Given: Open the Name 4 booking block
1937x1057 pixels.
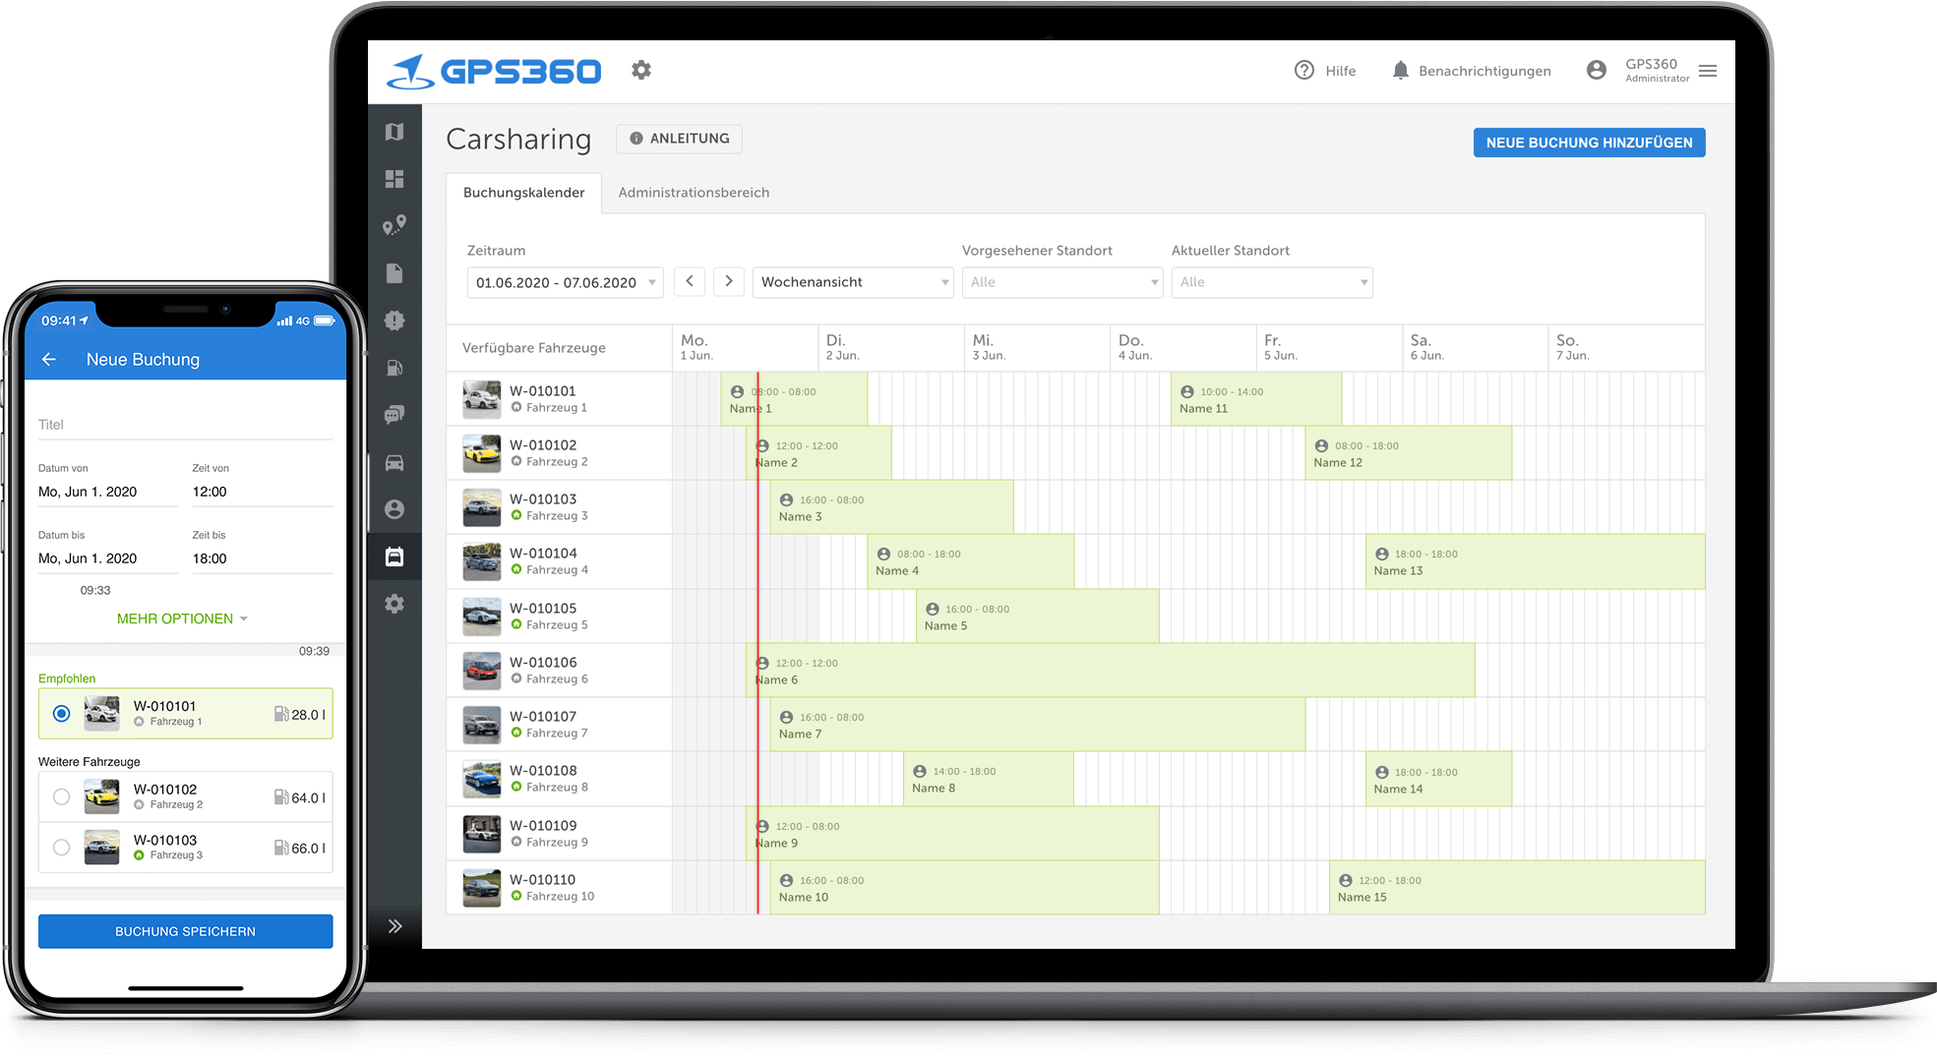Looking at the screenshot, I should pyautogui.click(x=970, y=561).
